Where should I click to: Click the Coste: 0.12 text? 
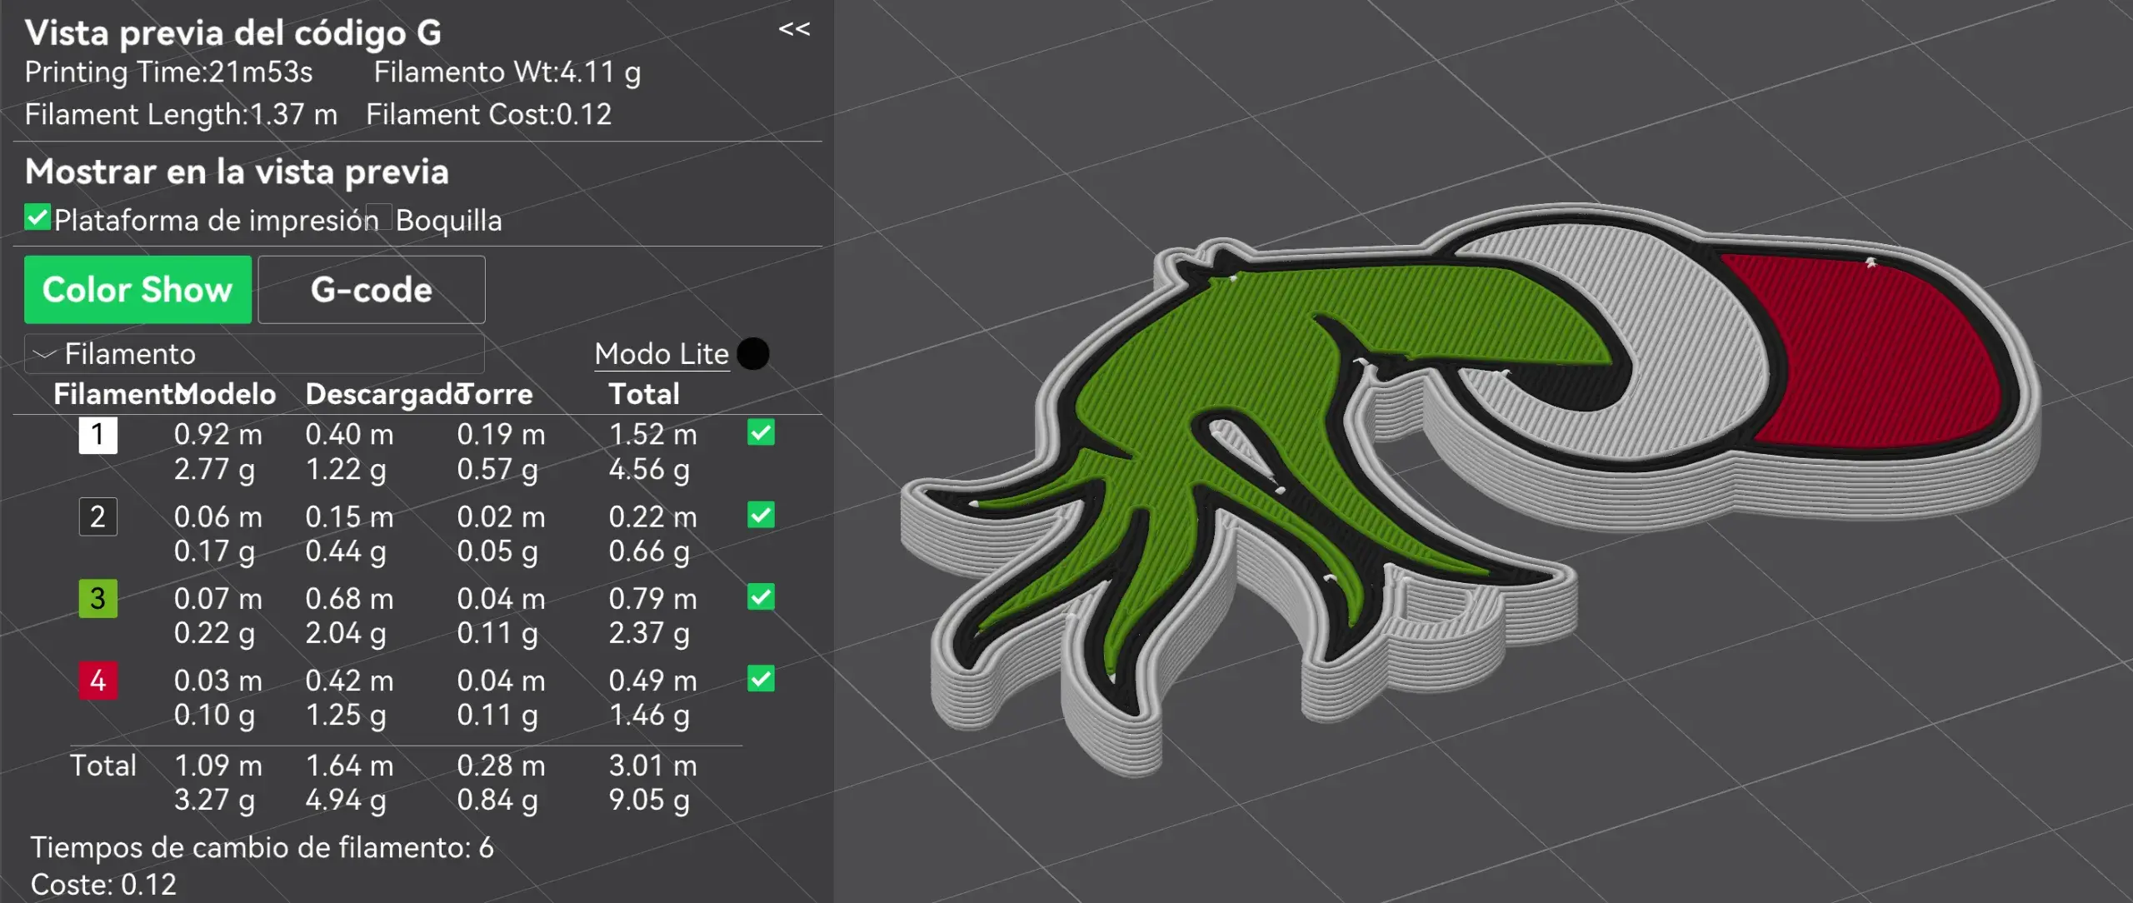pos(104,885)
